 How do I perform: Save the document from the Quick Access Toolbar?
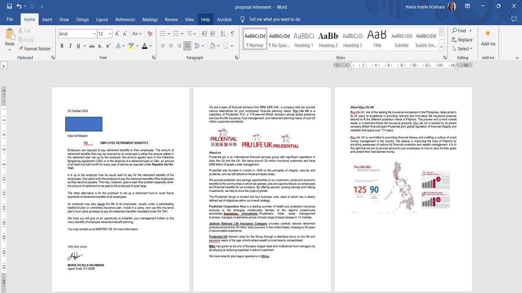pyautogui.click(x=9, y=7)
